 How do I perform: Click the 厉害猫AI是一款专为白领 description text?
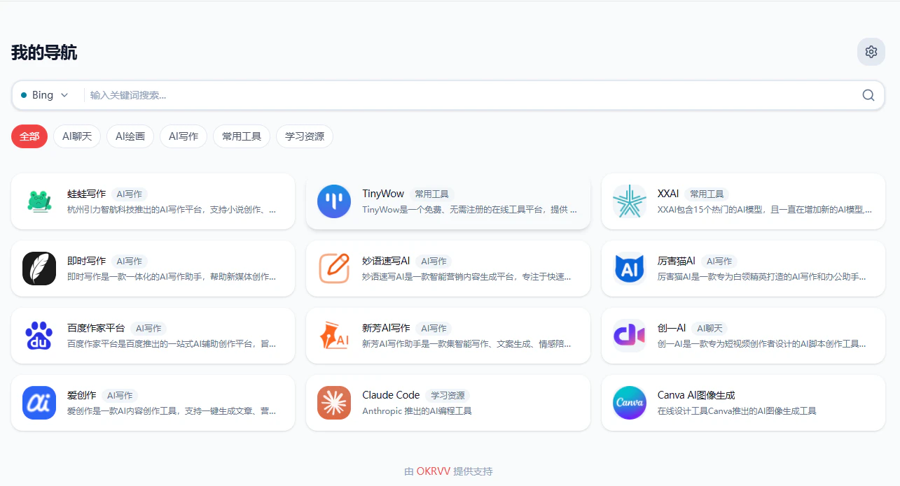tap(762, 276)
